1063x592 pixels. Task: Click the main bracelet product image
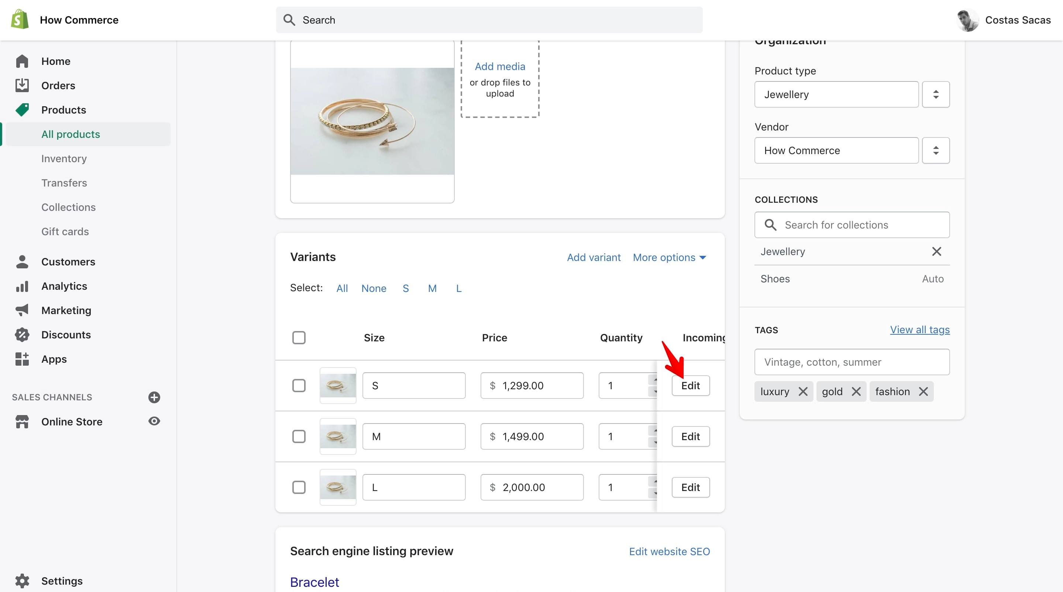tap(372, 121)
